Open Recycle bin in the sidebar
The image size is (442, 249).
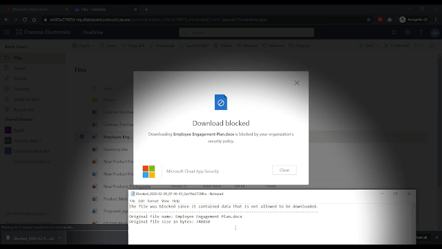tap(23, 109)
